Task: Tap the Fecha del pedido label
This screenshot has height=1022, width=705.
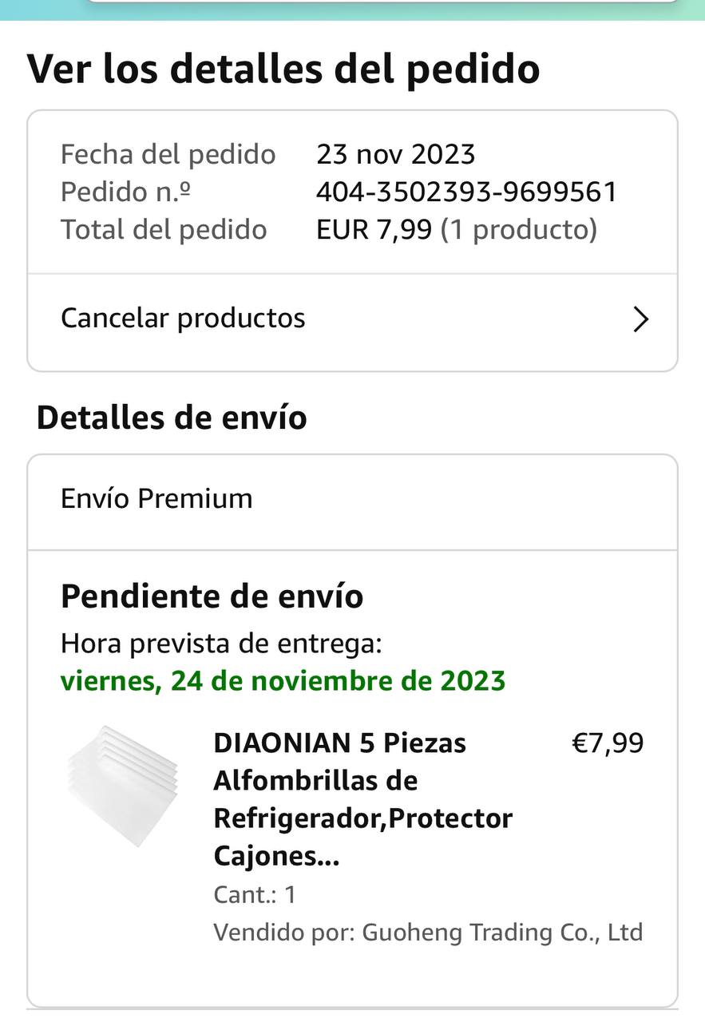Action: (x=168, y=154)
